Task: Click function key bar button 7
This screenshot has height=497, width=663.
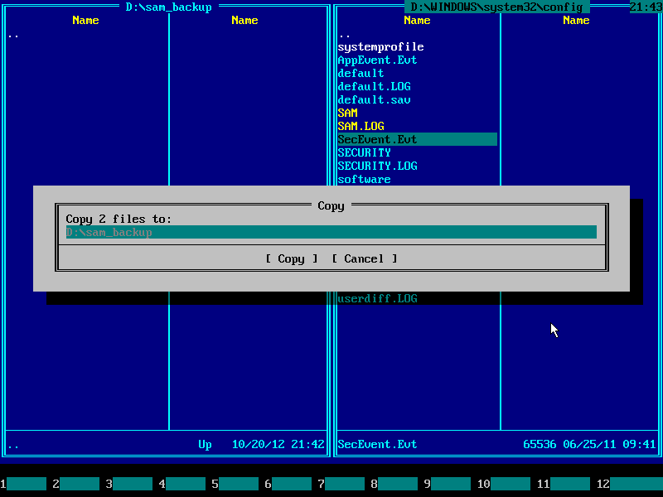Action: (x=341, y=484)
